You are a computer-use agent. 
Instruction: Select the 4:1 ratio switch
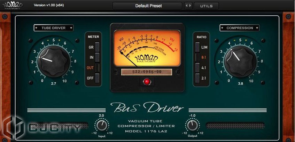[197, 68]
